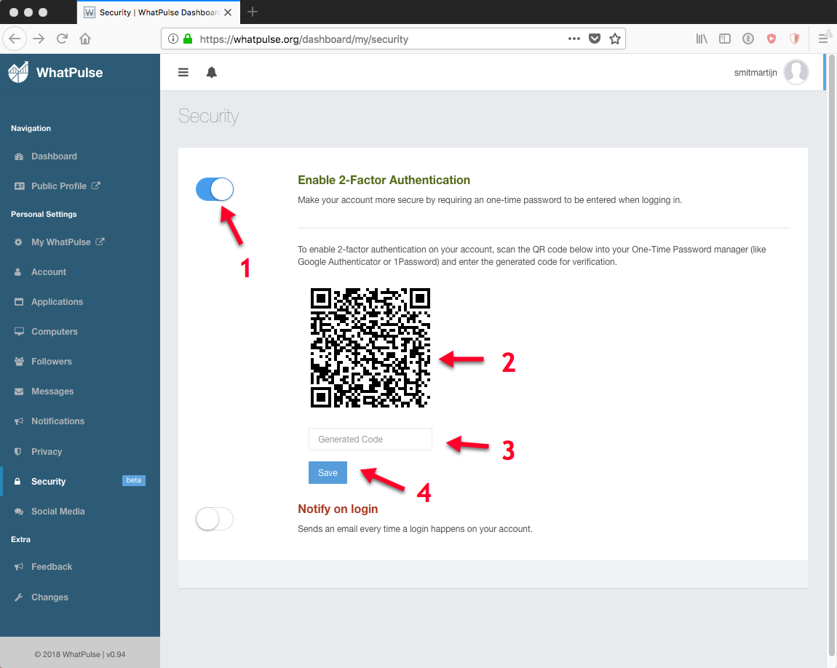Screen dimensions: 837x668
Task: Click the WhatPulse brand name
Action: point(69,73)
